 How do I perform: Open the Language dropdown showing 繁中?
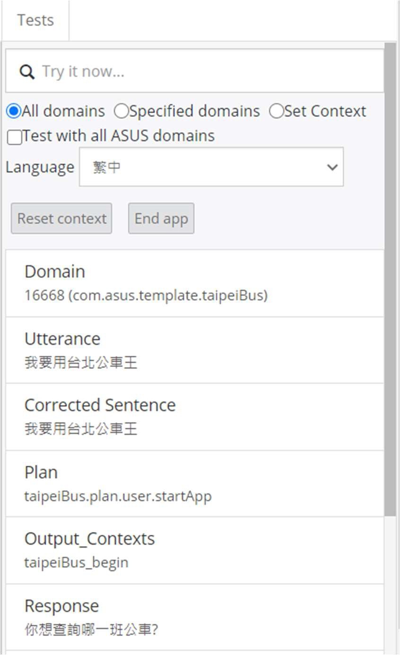point(211,167)
